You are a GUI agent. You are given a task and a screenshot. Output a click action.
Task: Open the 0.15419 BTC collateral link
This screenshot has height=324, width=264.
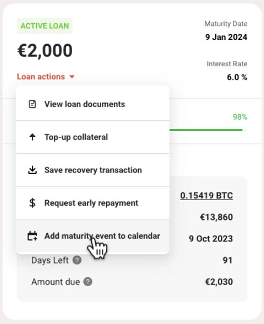click(206, 196)
